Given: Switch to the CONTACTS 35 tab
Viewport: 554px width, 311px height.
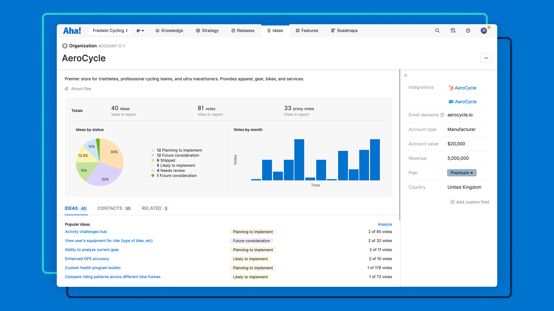Looking at the screenshot, I should coord(115,208).
